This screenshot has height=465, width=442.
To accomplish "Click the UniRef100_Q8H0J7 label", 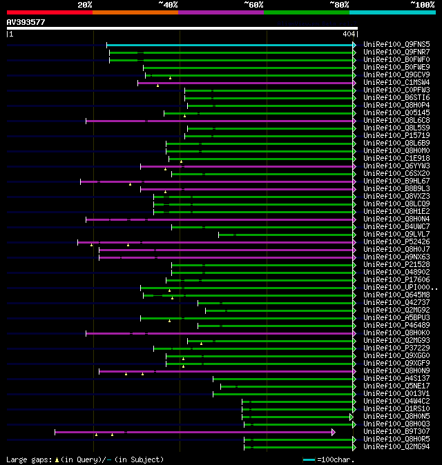I will pos(396,250).
